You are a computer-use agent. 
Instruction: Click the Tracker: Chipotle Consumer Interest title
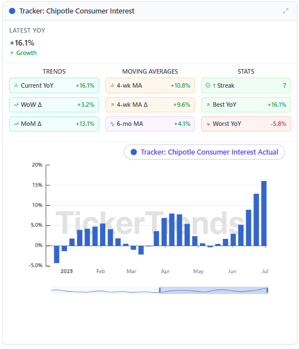click(77, 11)
